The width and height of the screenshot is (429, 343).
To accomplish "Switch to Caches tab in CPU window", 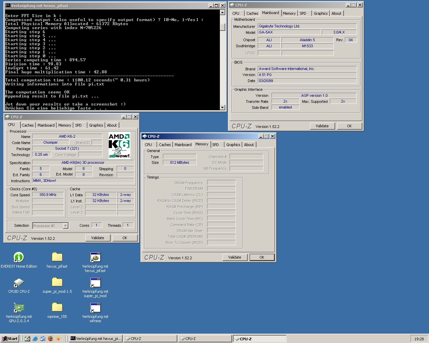I will (x=28, y=125).
